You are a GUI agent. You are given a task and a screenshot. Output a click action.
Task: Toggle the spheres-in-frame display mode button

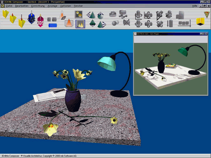(79, 14)
